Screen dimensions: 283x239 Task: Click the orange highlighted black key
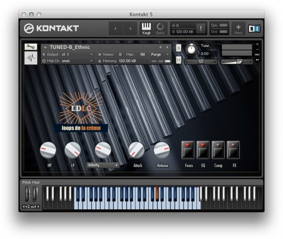tap(157, 194)
